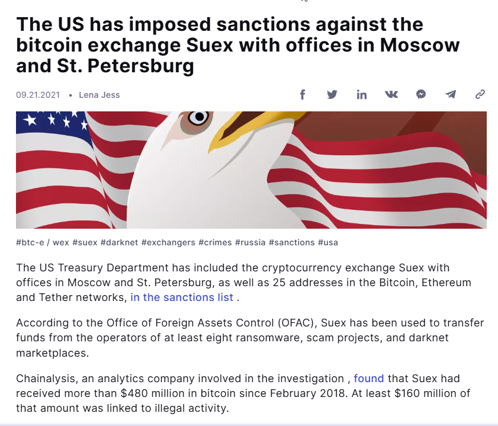
Task: Share the article on Facebook
Action: tap(303, 95)
